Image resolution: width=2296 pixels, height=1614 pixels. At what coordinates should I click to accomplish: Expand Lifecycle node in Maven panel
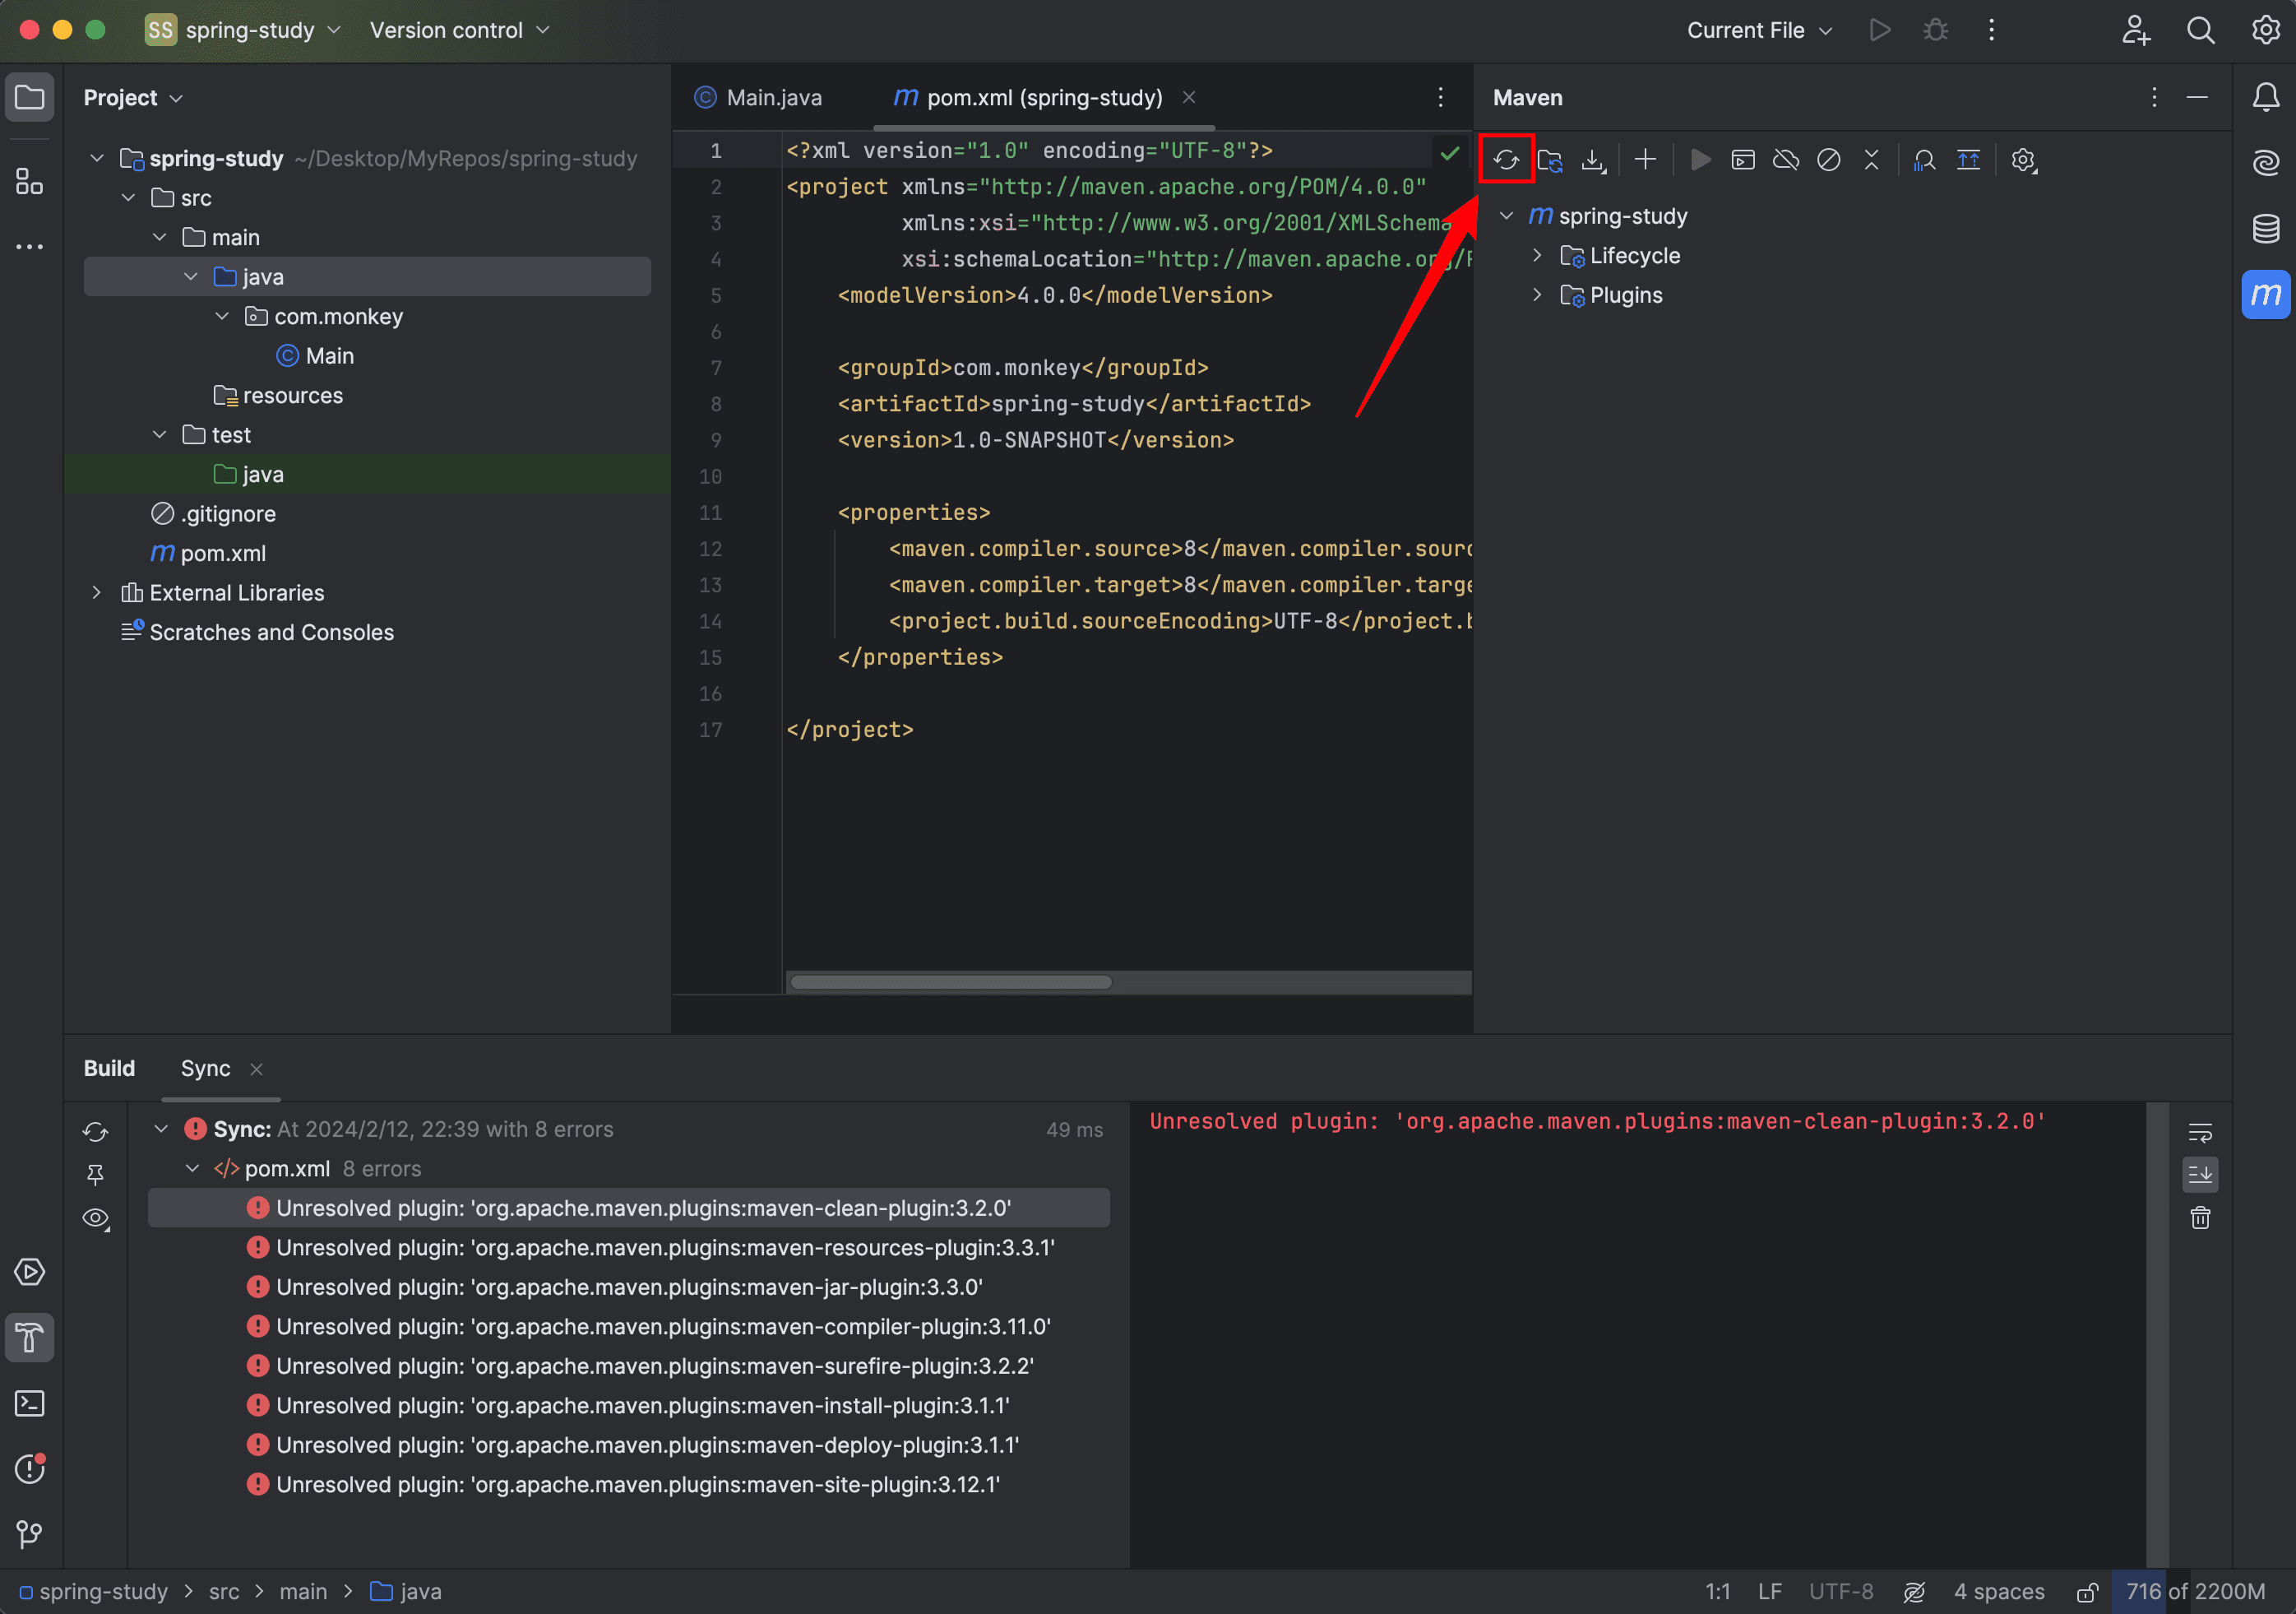click(1537, 256)
